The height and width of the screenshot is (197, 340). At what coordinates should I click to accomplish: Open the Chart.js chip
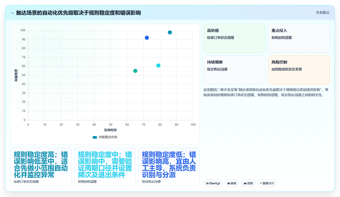pyautogui.click(x=213, y=183)
